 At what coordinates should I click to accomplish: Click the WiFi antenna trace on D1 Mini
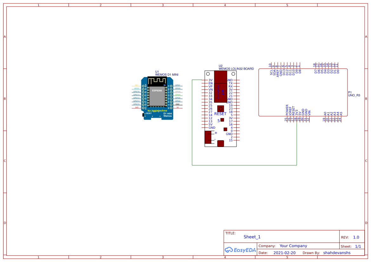pyautogui.click(x=157, y=81)
